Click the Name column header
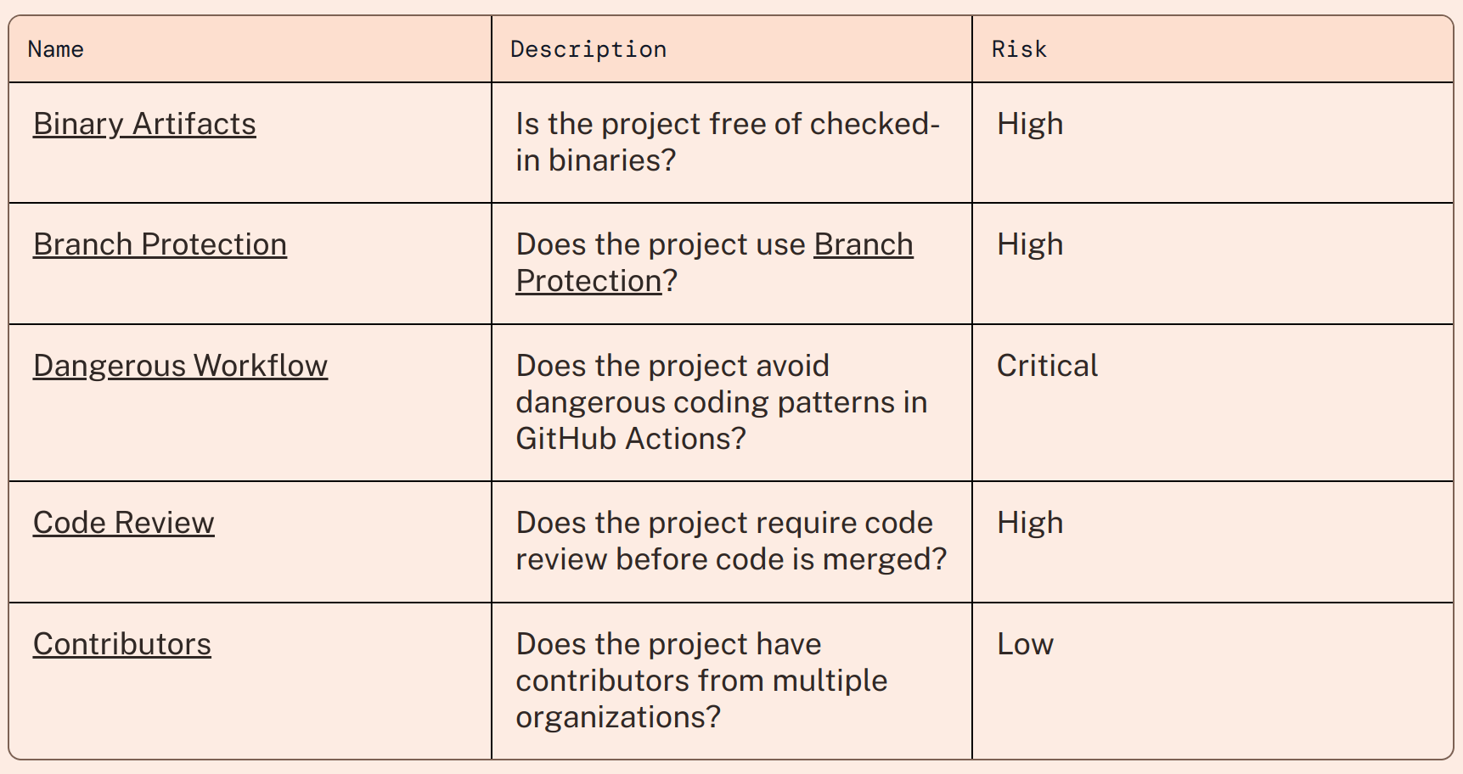 (x=56, y=49)
